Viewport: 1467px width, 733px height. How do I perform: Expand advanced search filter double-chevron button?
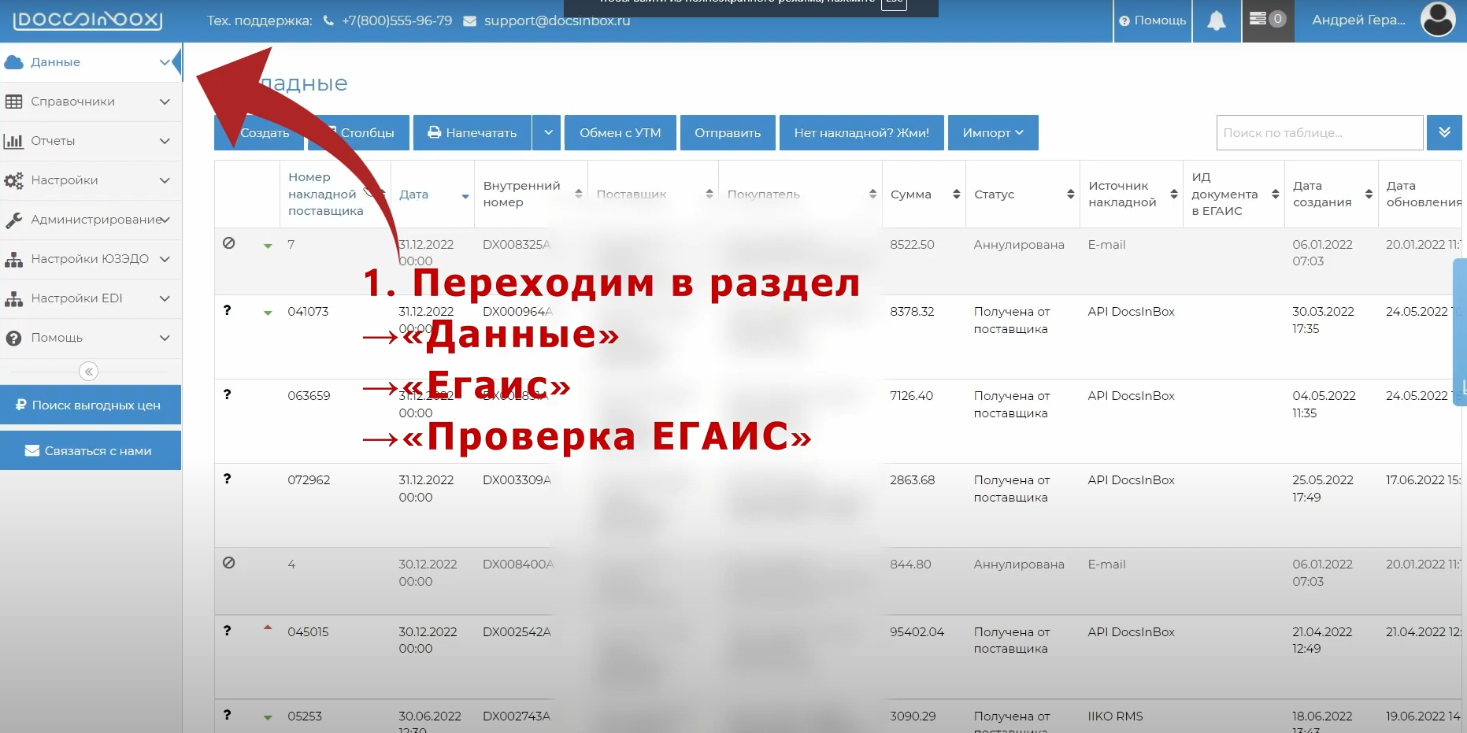tap(1444, 133)
